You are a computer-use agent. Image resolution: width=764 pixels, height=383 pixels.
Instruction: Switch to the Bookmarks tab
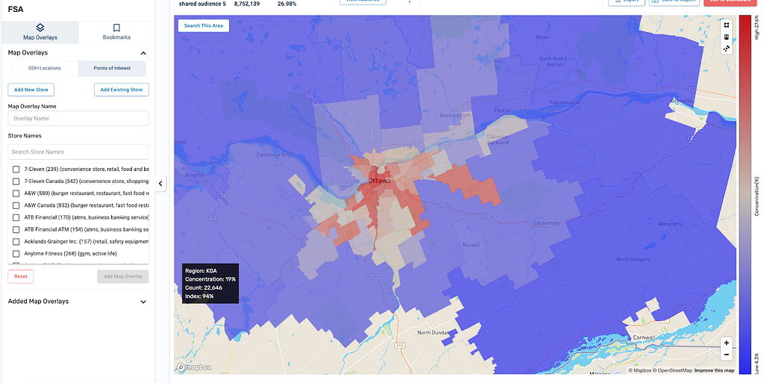116,32
